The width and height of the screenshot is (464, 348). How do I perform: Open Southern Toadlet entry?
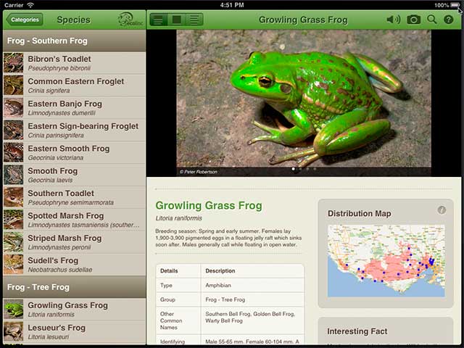click(74, 197)
